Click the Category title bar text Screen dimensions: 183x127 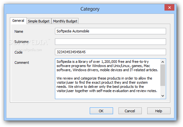point(90,9)
